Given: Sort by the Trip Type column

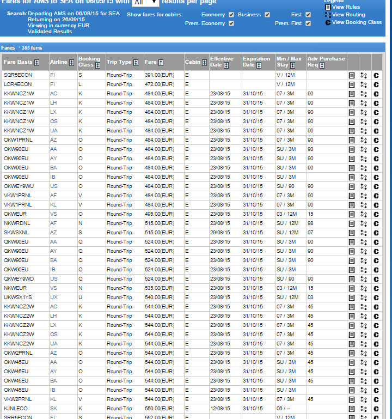Looking at the screenshot, I should tap(136, 63).
